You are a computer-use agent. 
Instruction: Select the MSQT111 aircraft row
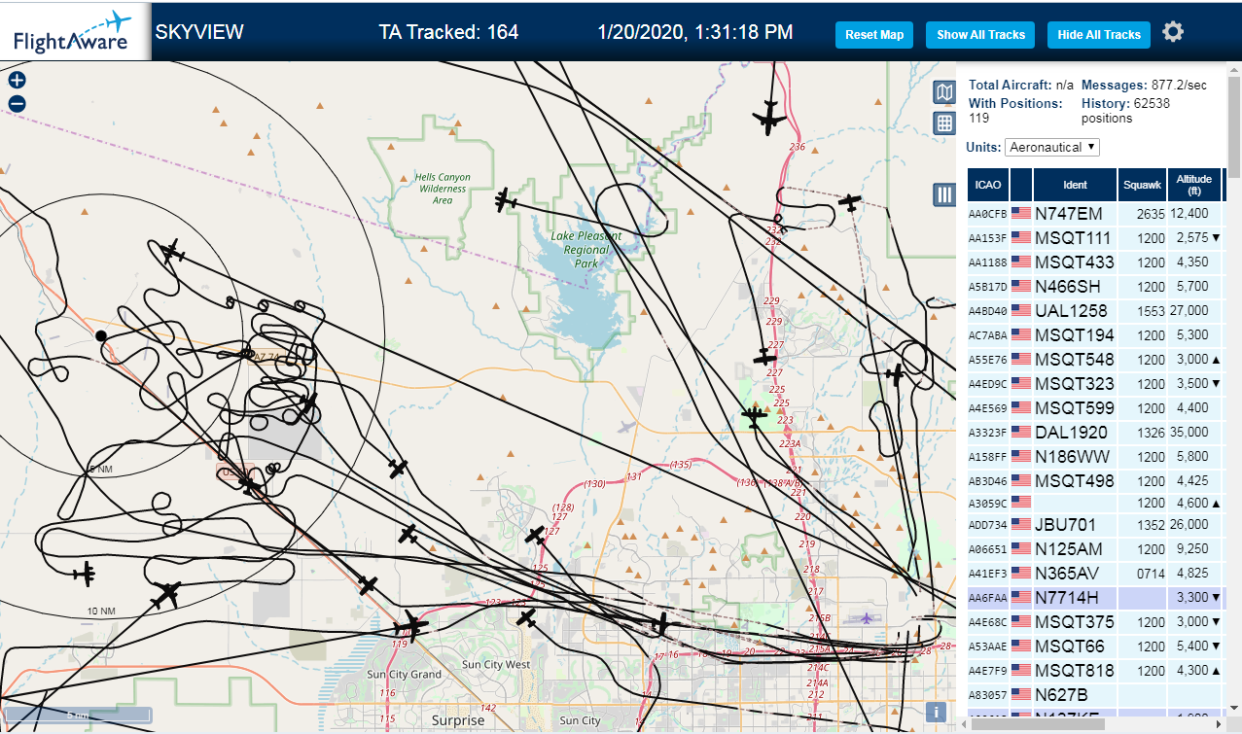point(1097,237)
